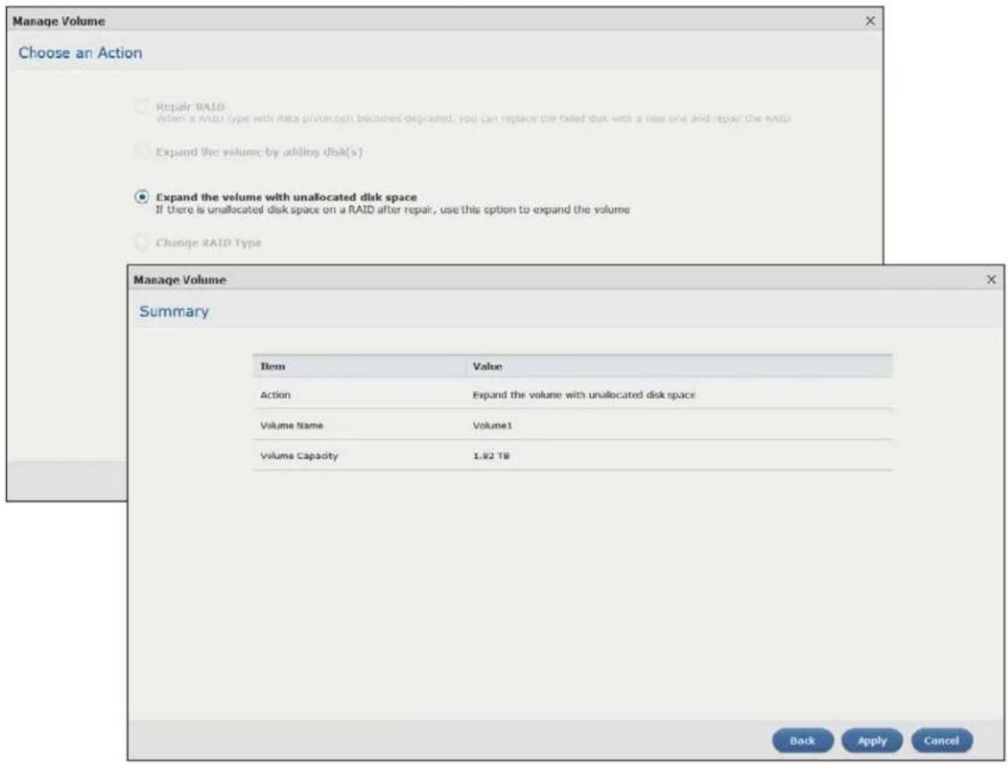Select Change RAID Type radio button
This screenshot has height=765, width=1008.
pos(142,242)
